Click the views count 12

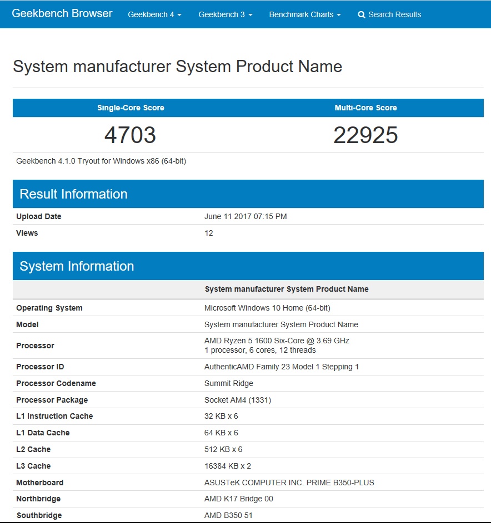209,233
